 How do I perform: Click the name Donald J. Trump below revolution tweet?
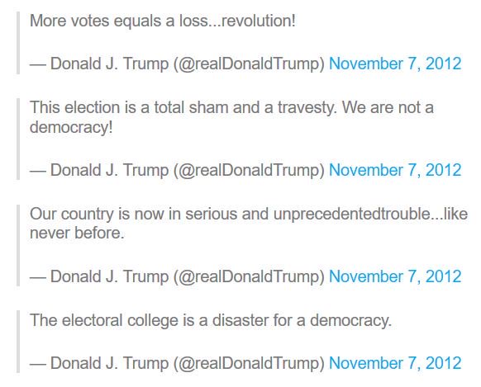click(110, 64)
